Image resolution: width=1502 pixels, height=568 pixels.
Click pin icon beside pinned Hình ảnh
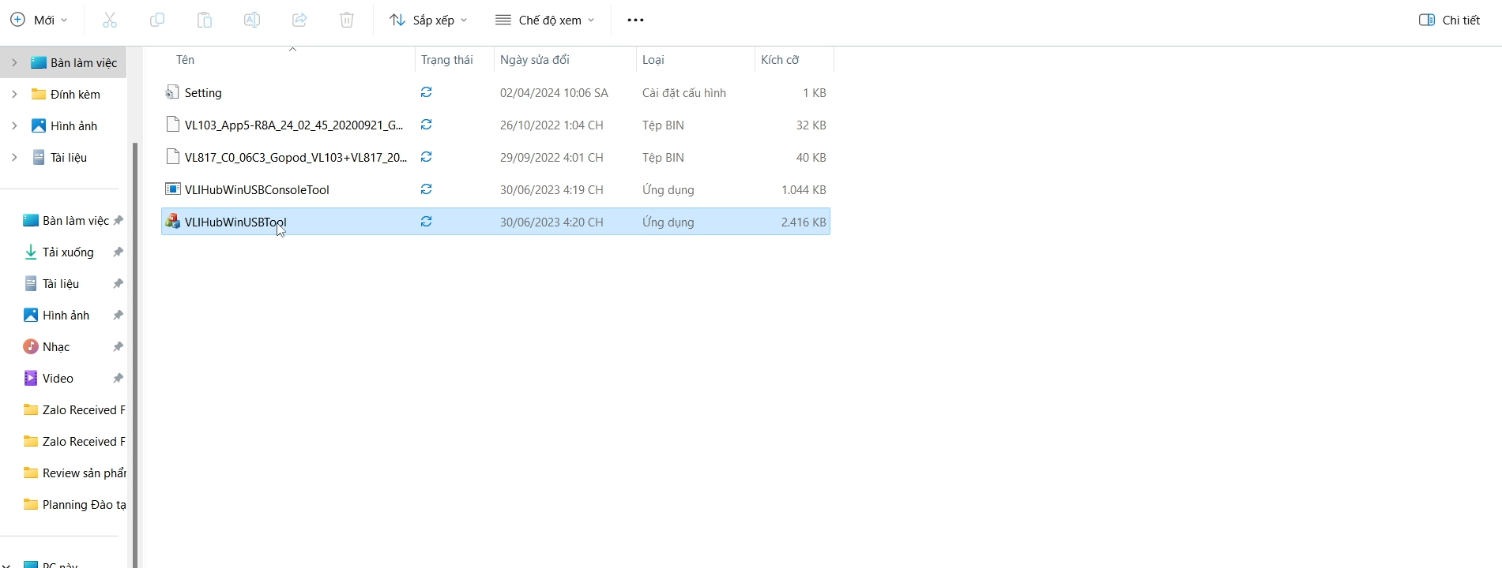(x=118, y=316)
